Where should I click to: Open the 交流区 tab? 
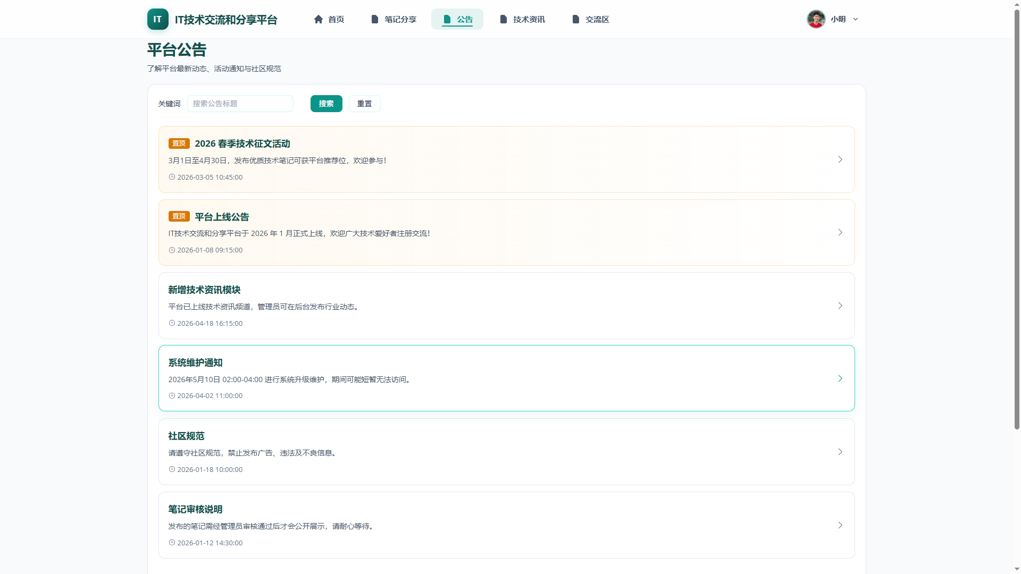(x=590, y=19)
